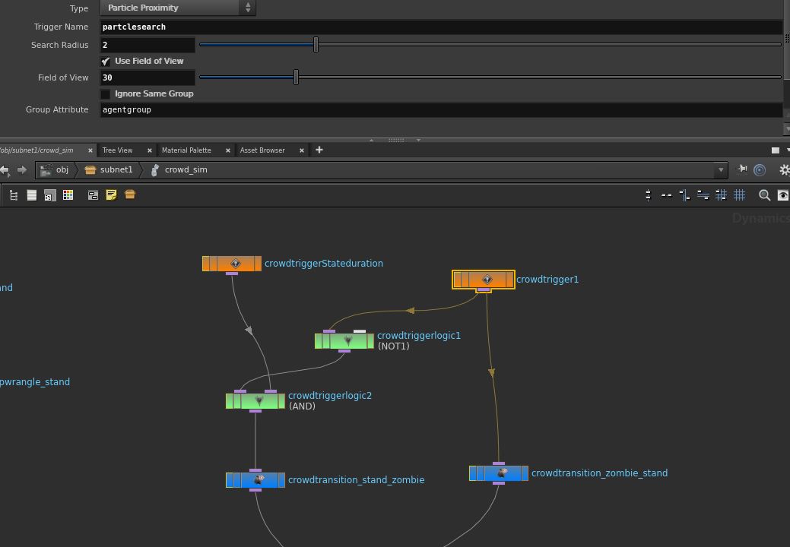Screen dimensions: 790x547
Task: Toggle the tree view sidebar icon
Action: [14, 195]
